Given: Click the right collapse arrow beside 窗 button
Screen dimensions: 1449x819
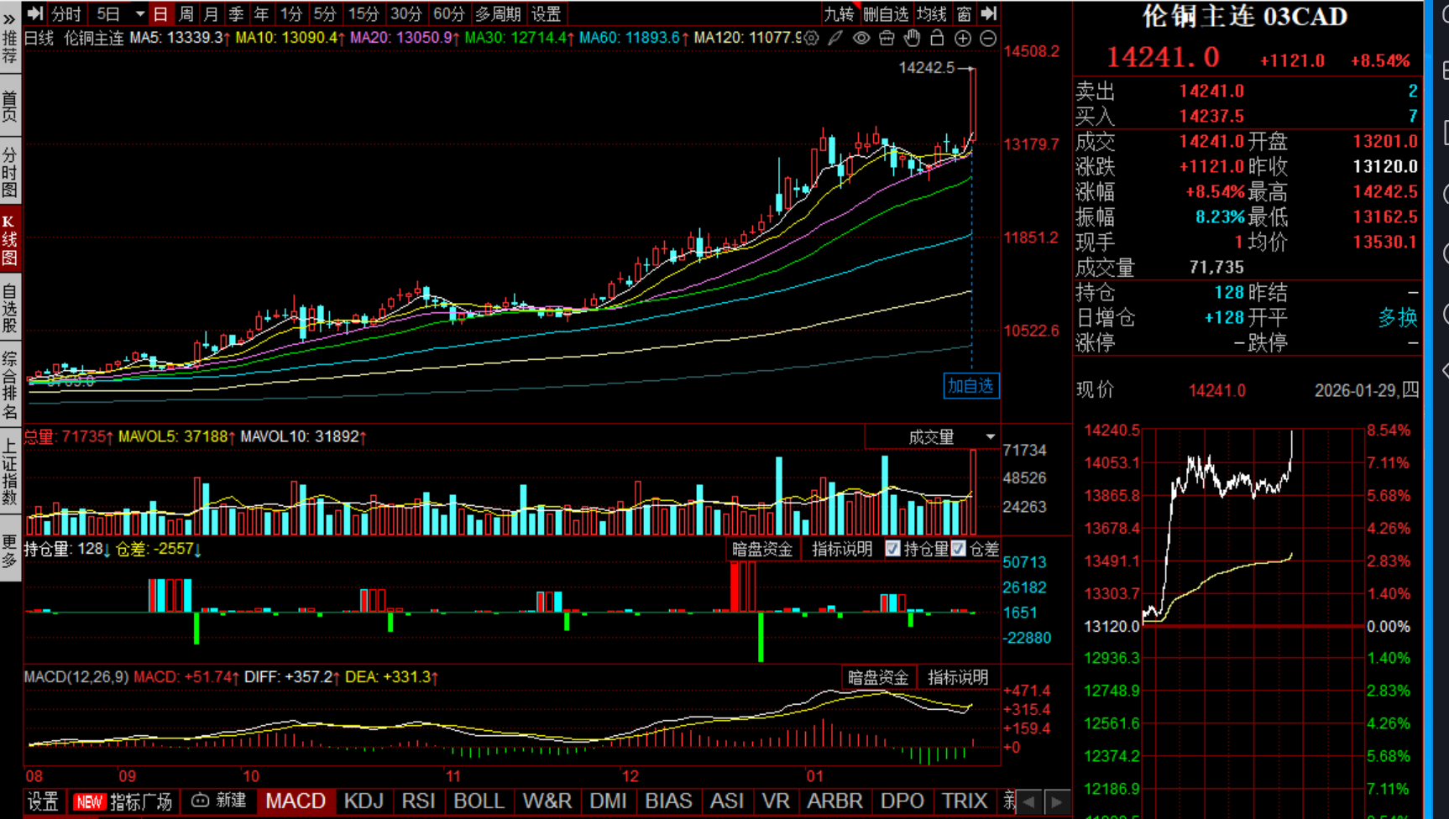Looking at the screenshot, I should click(x=988, y=13).
